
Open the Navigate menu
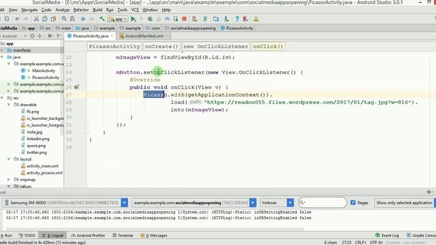point(29,10)
